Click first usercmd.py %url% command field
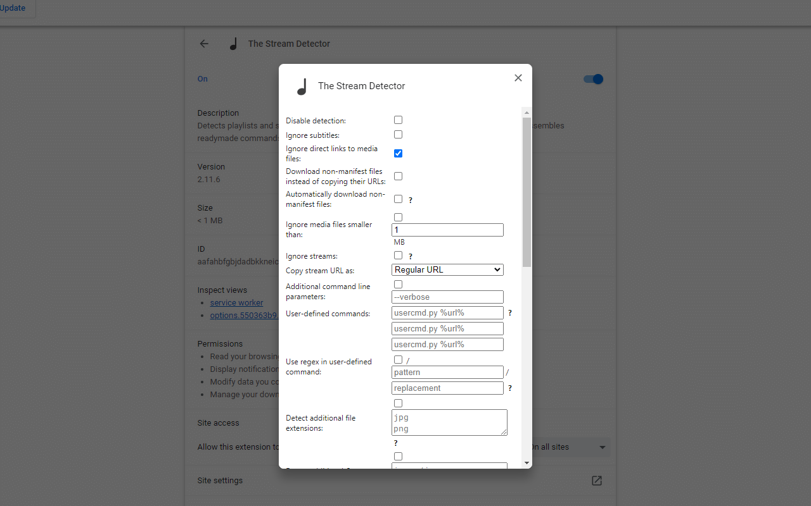This screenshot has width=811, height=506. 447,313
